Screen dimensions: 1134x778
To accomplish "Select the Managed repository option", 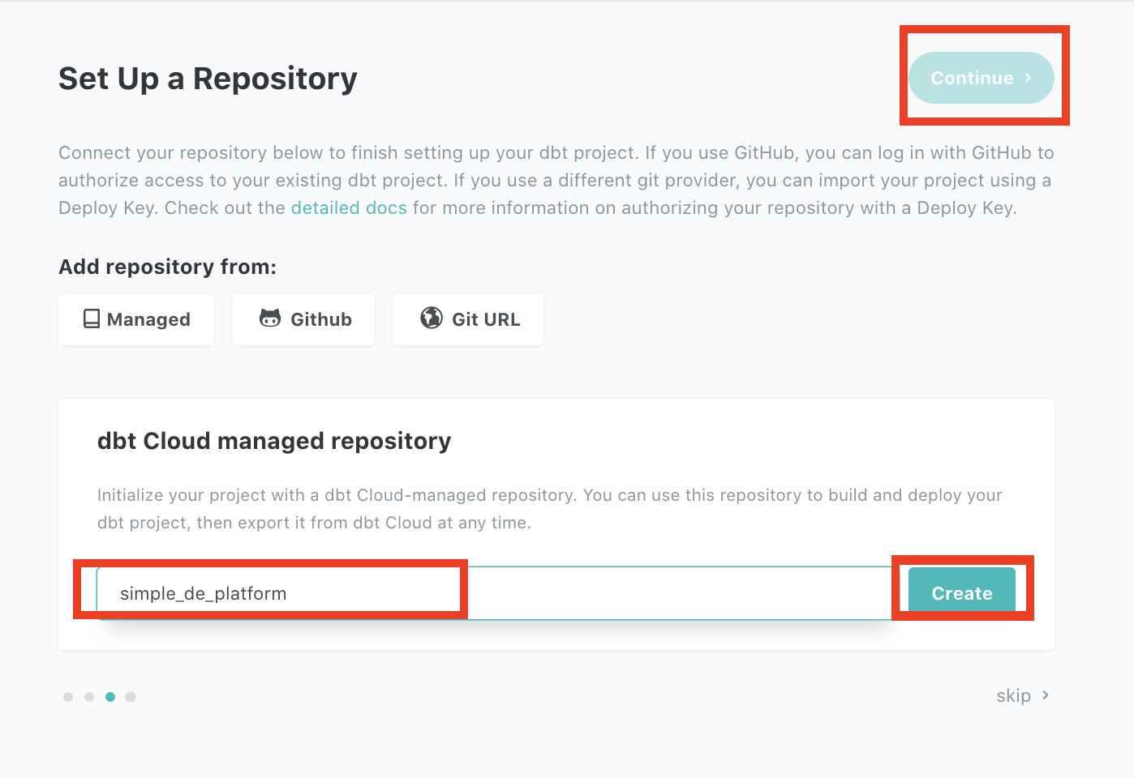I will (136, 319).
